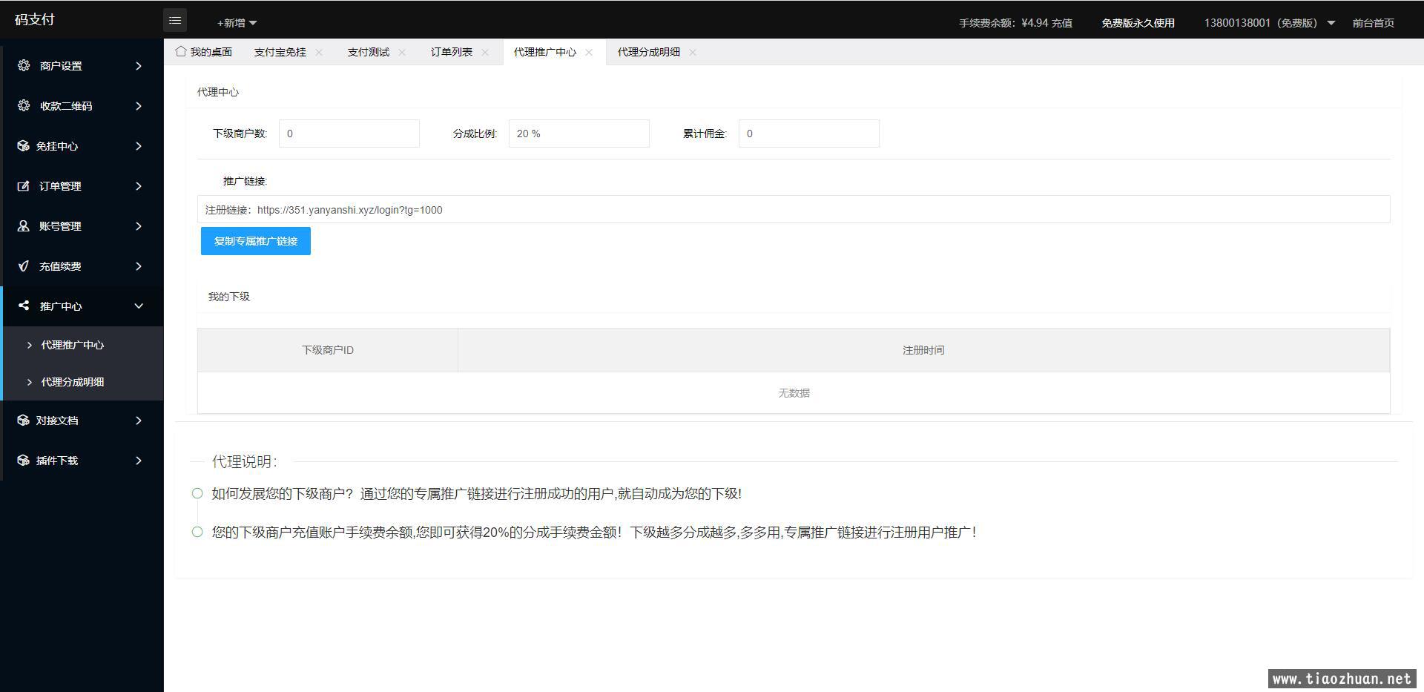
Task: Close the 代理推广中心 tab
Action: (x=589, y=52)
